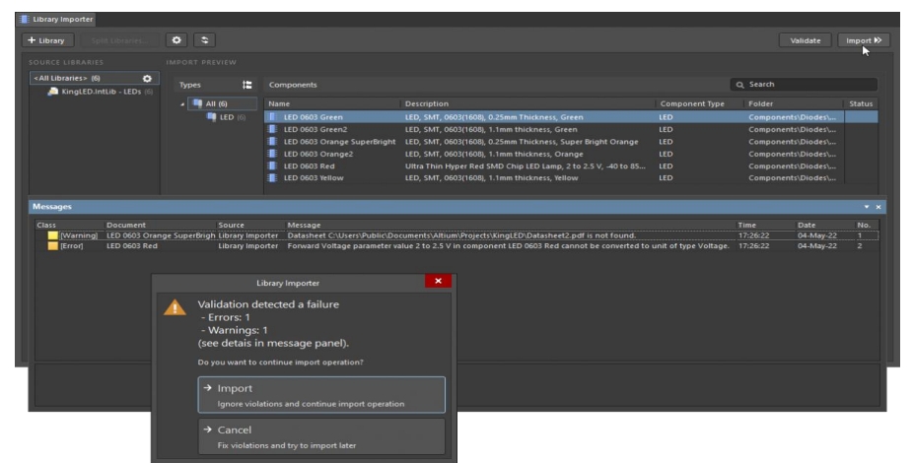Click the LED (6) type icon
912x463 pixels.
click(x=212, y=117)
